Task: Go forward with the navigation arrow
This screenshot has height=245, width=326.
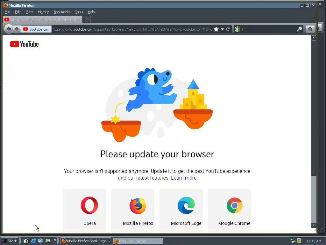Action: point(17,29)
